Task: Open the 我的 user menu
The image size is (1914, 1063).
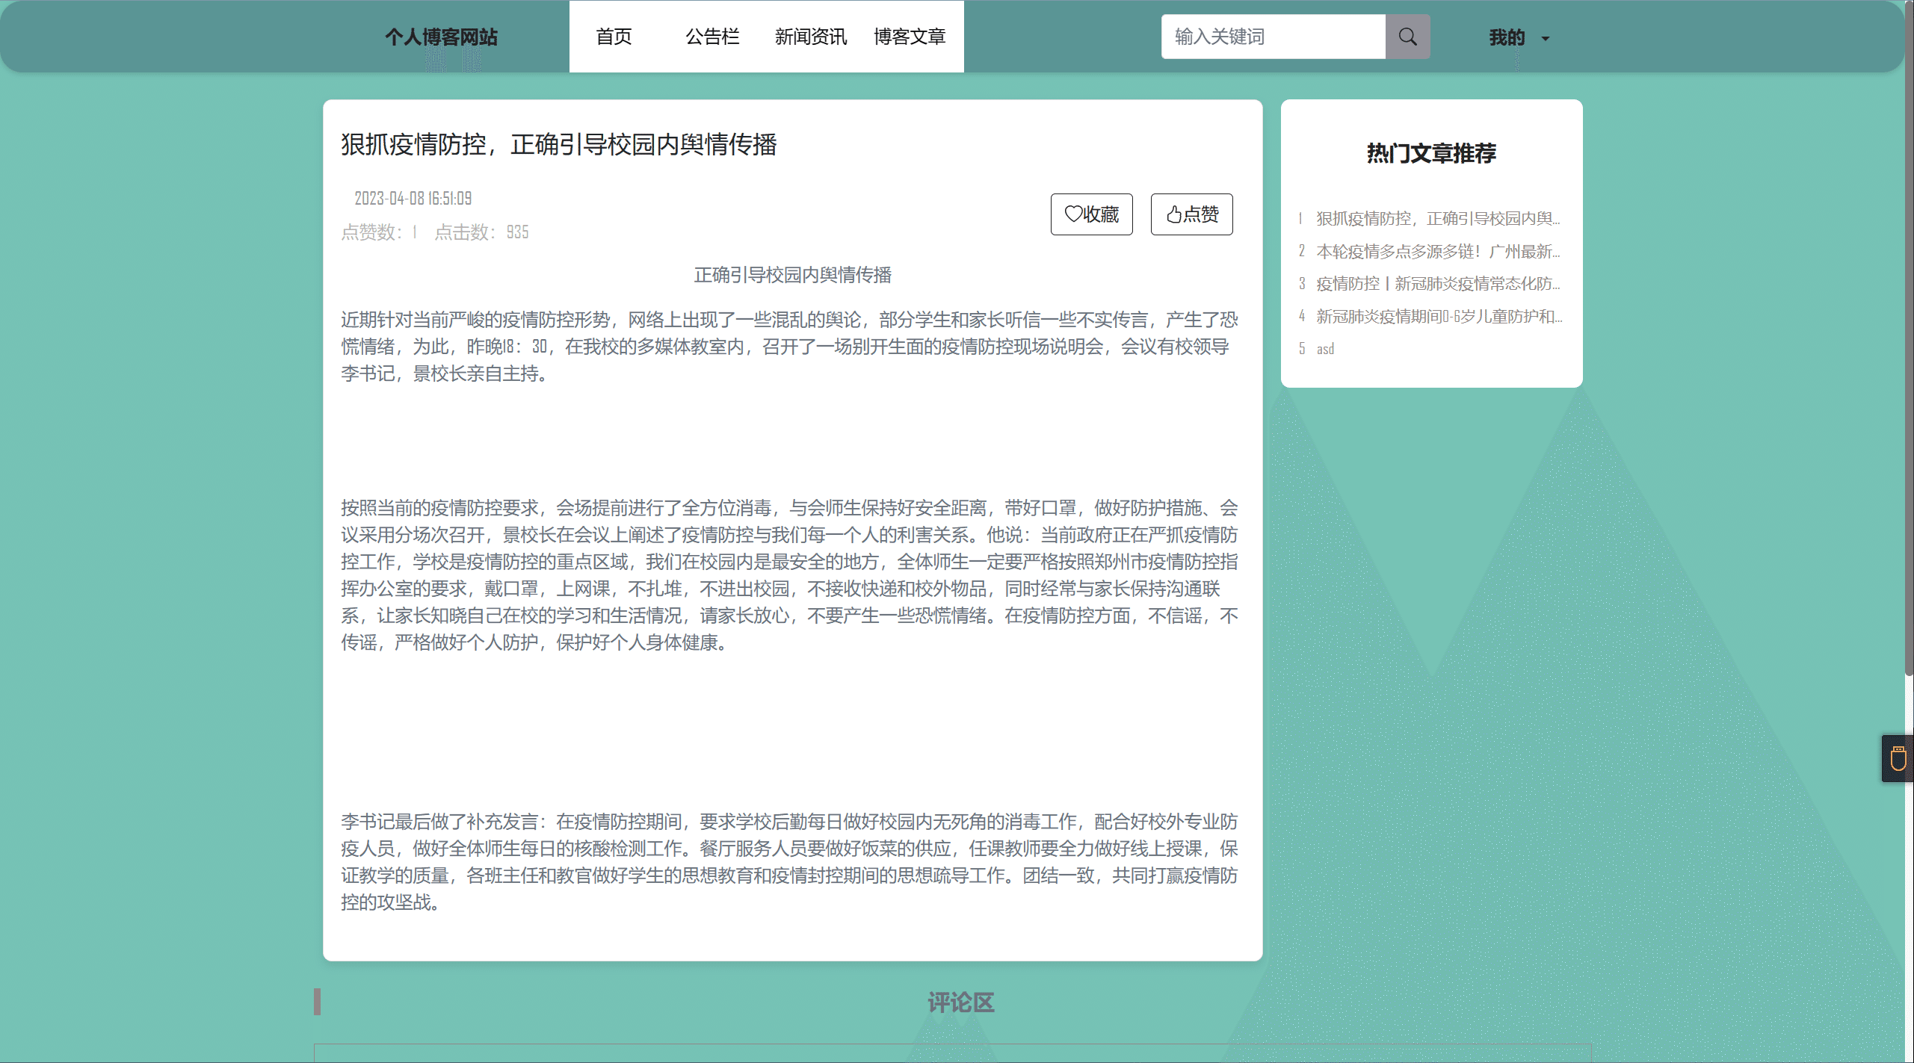Action: (1507, 37)
